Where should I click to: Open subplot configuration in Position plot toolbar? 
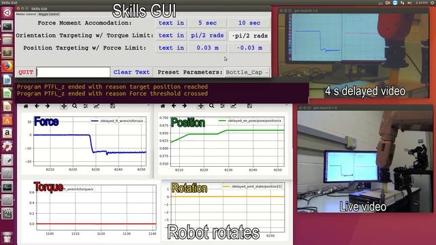click(x=223, y=106)
